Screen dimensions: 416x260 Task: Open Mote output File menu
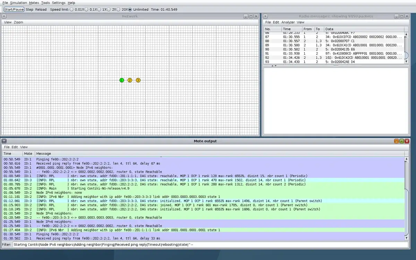[7, 147]
